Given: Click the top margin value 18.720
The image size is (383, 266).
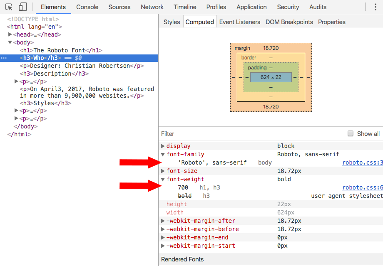Looking at the screenshot, I should tap(271, 48).
